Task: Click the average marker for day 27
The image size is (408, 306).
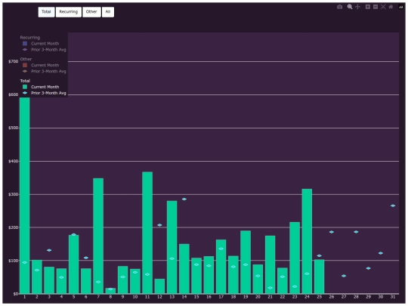Action: coord(344,276)
